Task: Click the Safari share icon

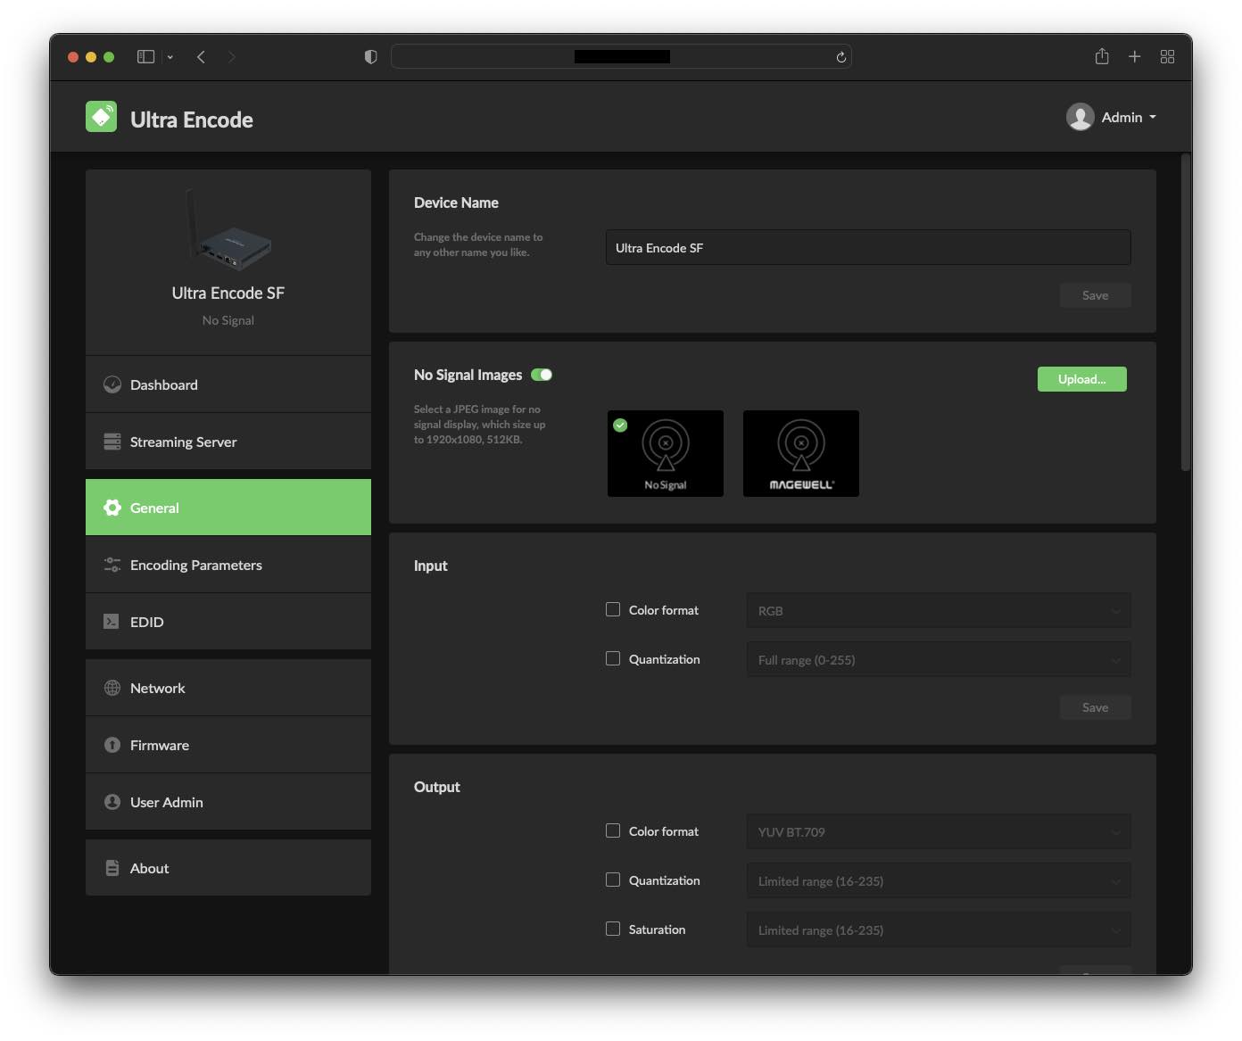Action: [1102, 56]
